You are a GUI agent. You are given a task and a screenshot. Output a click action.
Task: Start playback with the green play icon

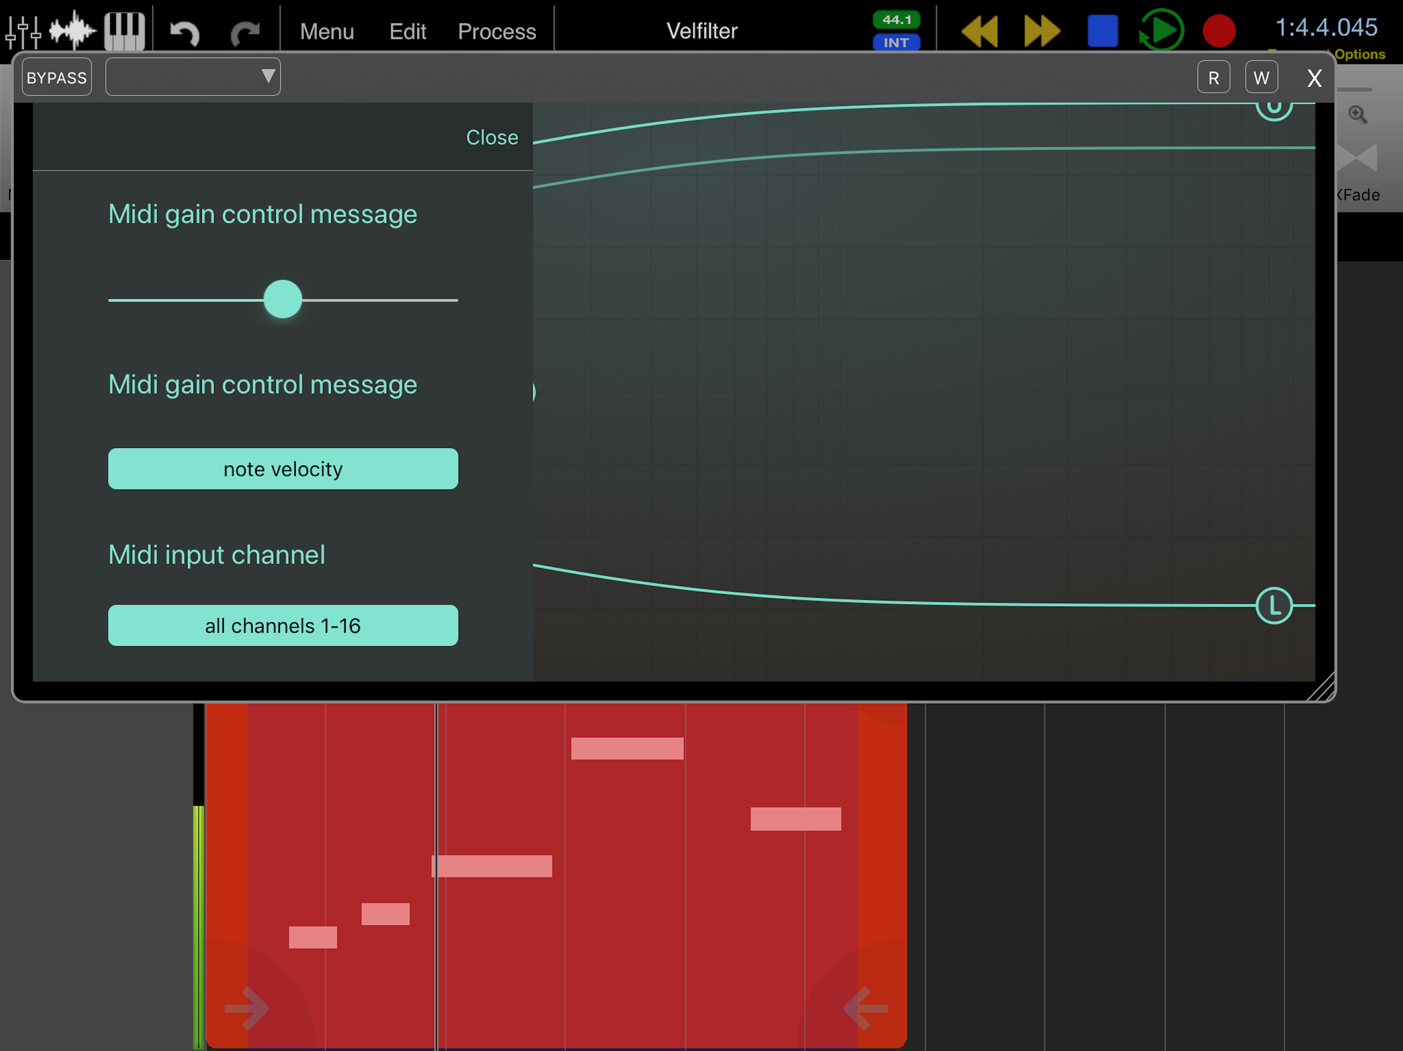pyautogui.click(x=1161, y=30)
